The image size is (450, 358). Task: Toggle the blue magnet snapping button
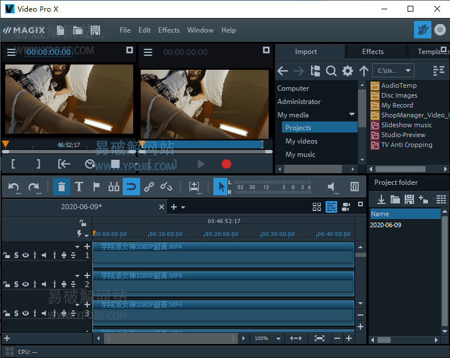(x=131, y=187)
